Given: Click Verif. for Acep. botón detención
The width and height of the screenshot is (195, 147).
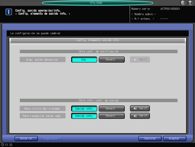Looking at the screenshot, I should pos(140,59).
